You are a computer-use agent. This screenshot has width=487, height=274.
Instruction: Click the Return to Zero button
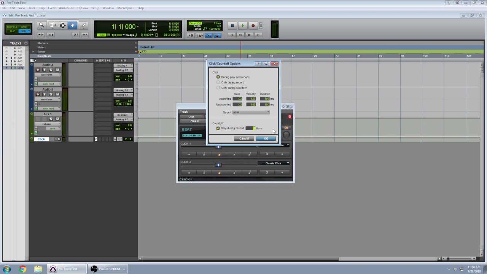click(231, 35)
